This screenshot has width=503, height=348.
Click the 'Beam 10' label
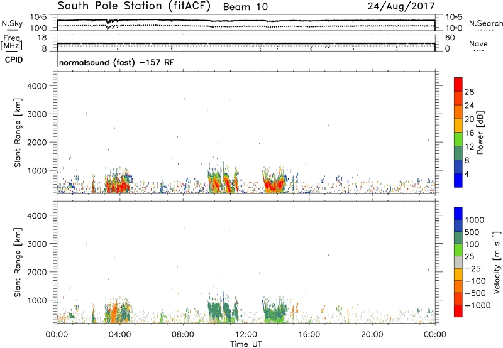(245, 7)
